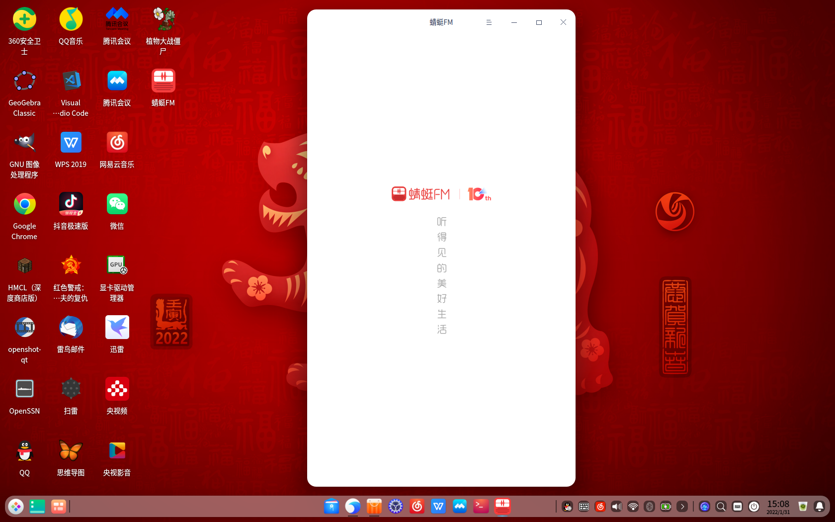
Task: Open the app store shopping-bag dock icon
Action: click(x=374, y=507)
